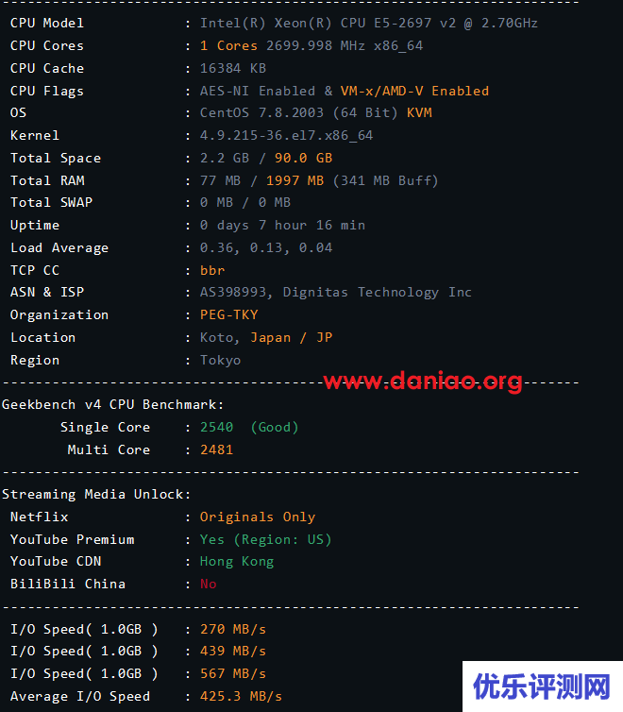This screenshot has width=623, height=712.
Task: Click the 'ASN & ISP' label
Action: pos(47,293)
